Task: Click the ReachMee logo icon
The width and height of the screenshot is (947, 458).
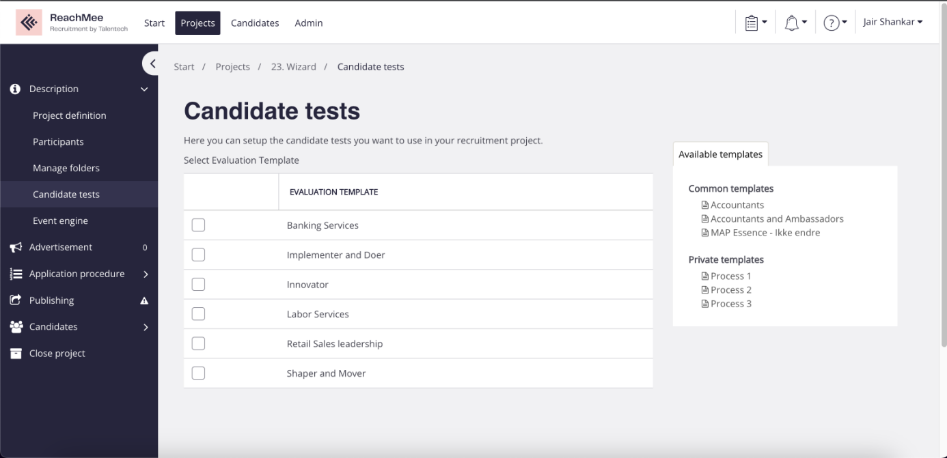Action: (29, 23)
